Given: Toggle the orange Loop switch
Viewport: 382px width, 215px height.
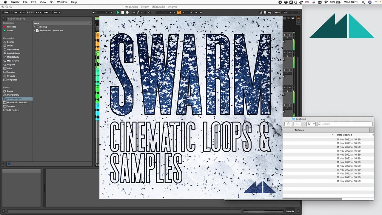Looking at the screenshot, I should pos(179,13).
